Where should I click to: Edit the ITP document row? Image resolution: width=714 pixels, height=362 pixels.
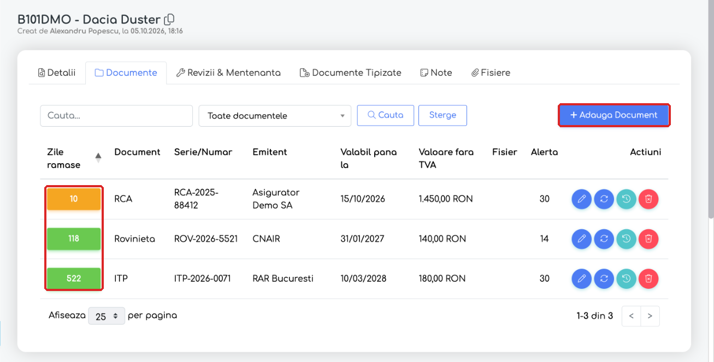(582, 278)
